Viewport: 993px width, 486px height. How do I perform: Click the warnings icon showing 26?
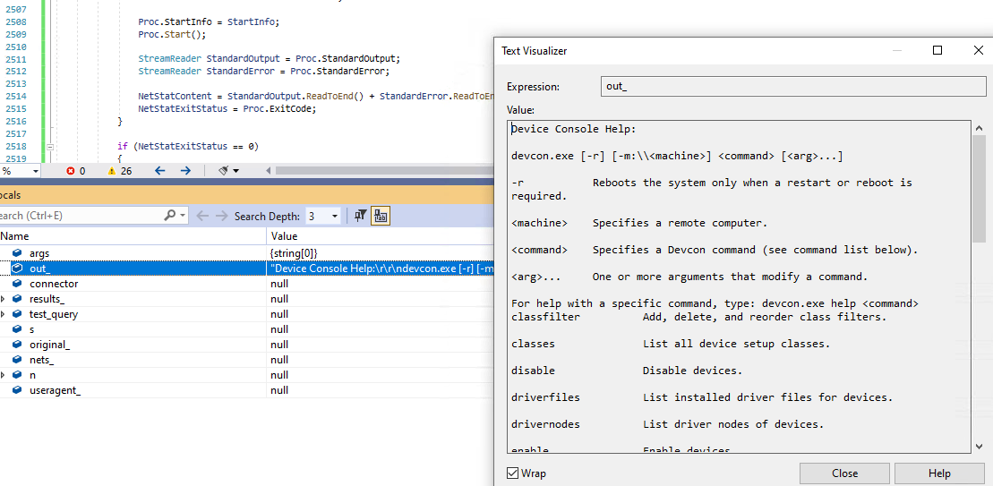(x=112, y=171)
